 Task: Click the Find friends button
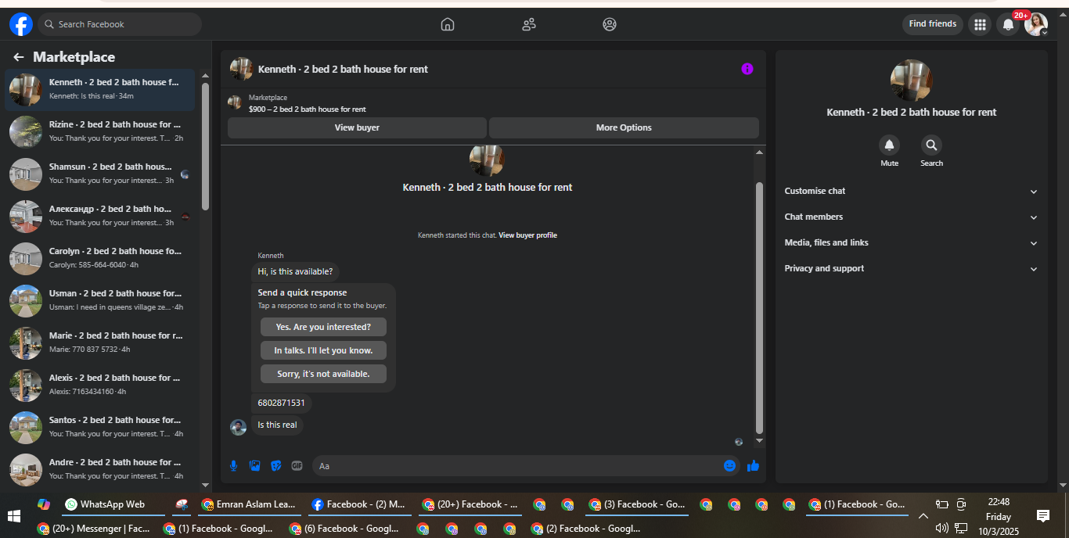933,24
